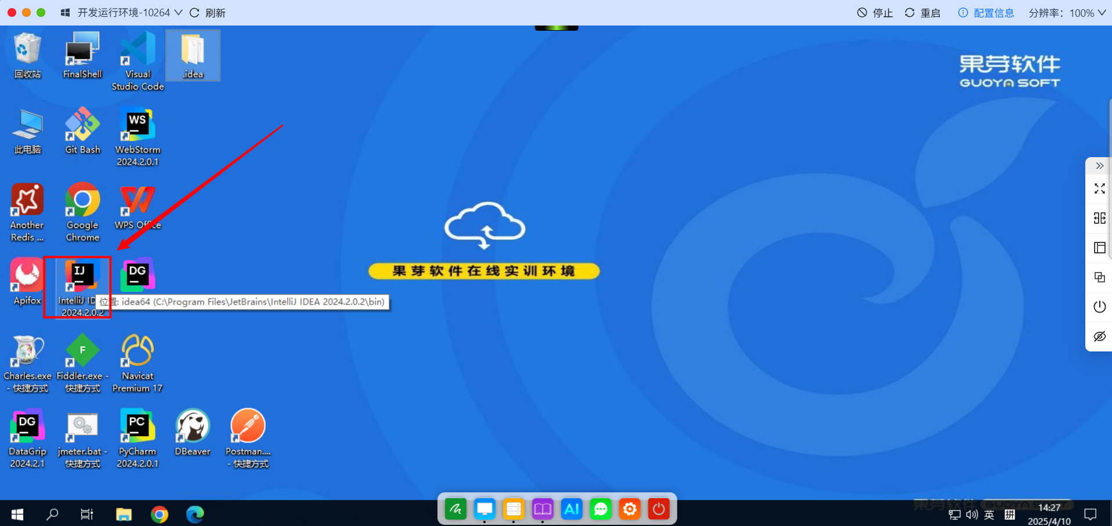Open File Explorer from the taskbar
Image resolution: width=1112 pixels, height=526 pixels.
pyautogui.click(x=124, y=514)
